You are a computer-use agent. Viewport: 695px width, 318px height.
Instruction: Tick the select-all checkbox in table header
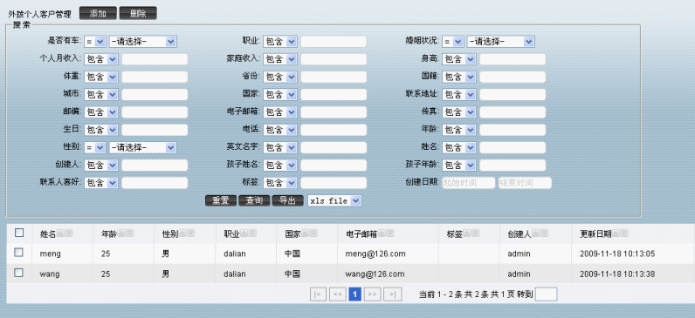coord(19,233)
